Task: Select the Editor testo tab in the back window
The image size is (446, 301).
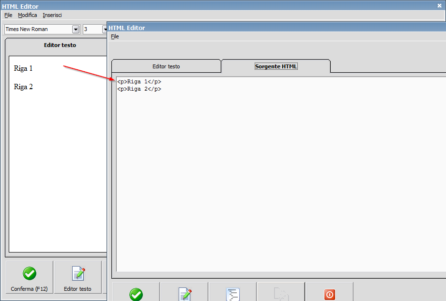Action: 60,45
